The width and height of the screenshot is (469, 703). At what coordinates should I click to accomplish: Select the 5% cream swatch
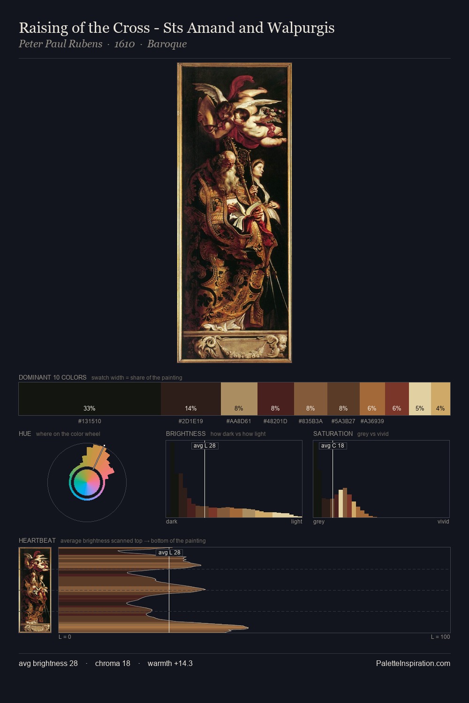420,399
